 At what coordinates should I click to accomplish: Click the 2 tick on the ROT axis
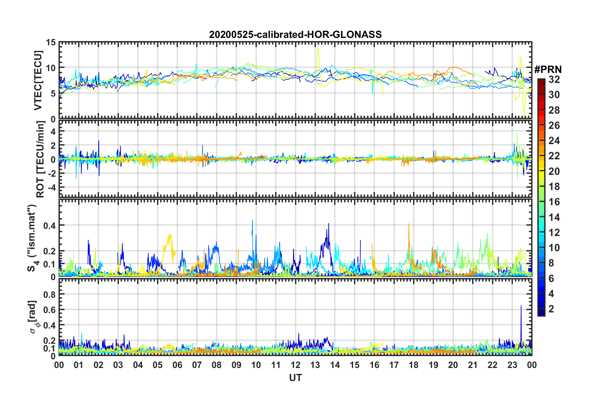click(x=53, y=146)
